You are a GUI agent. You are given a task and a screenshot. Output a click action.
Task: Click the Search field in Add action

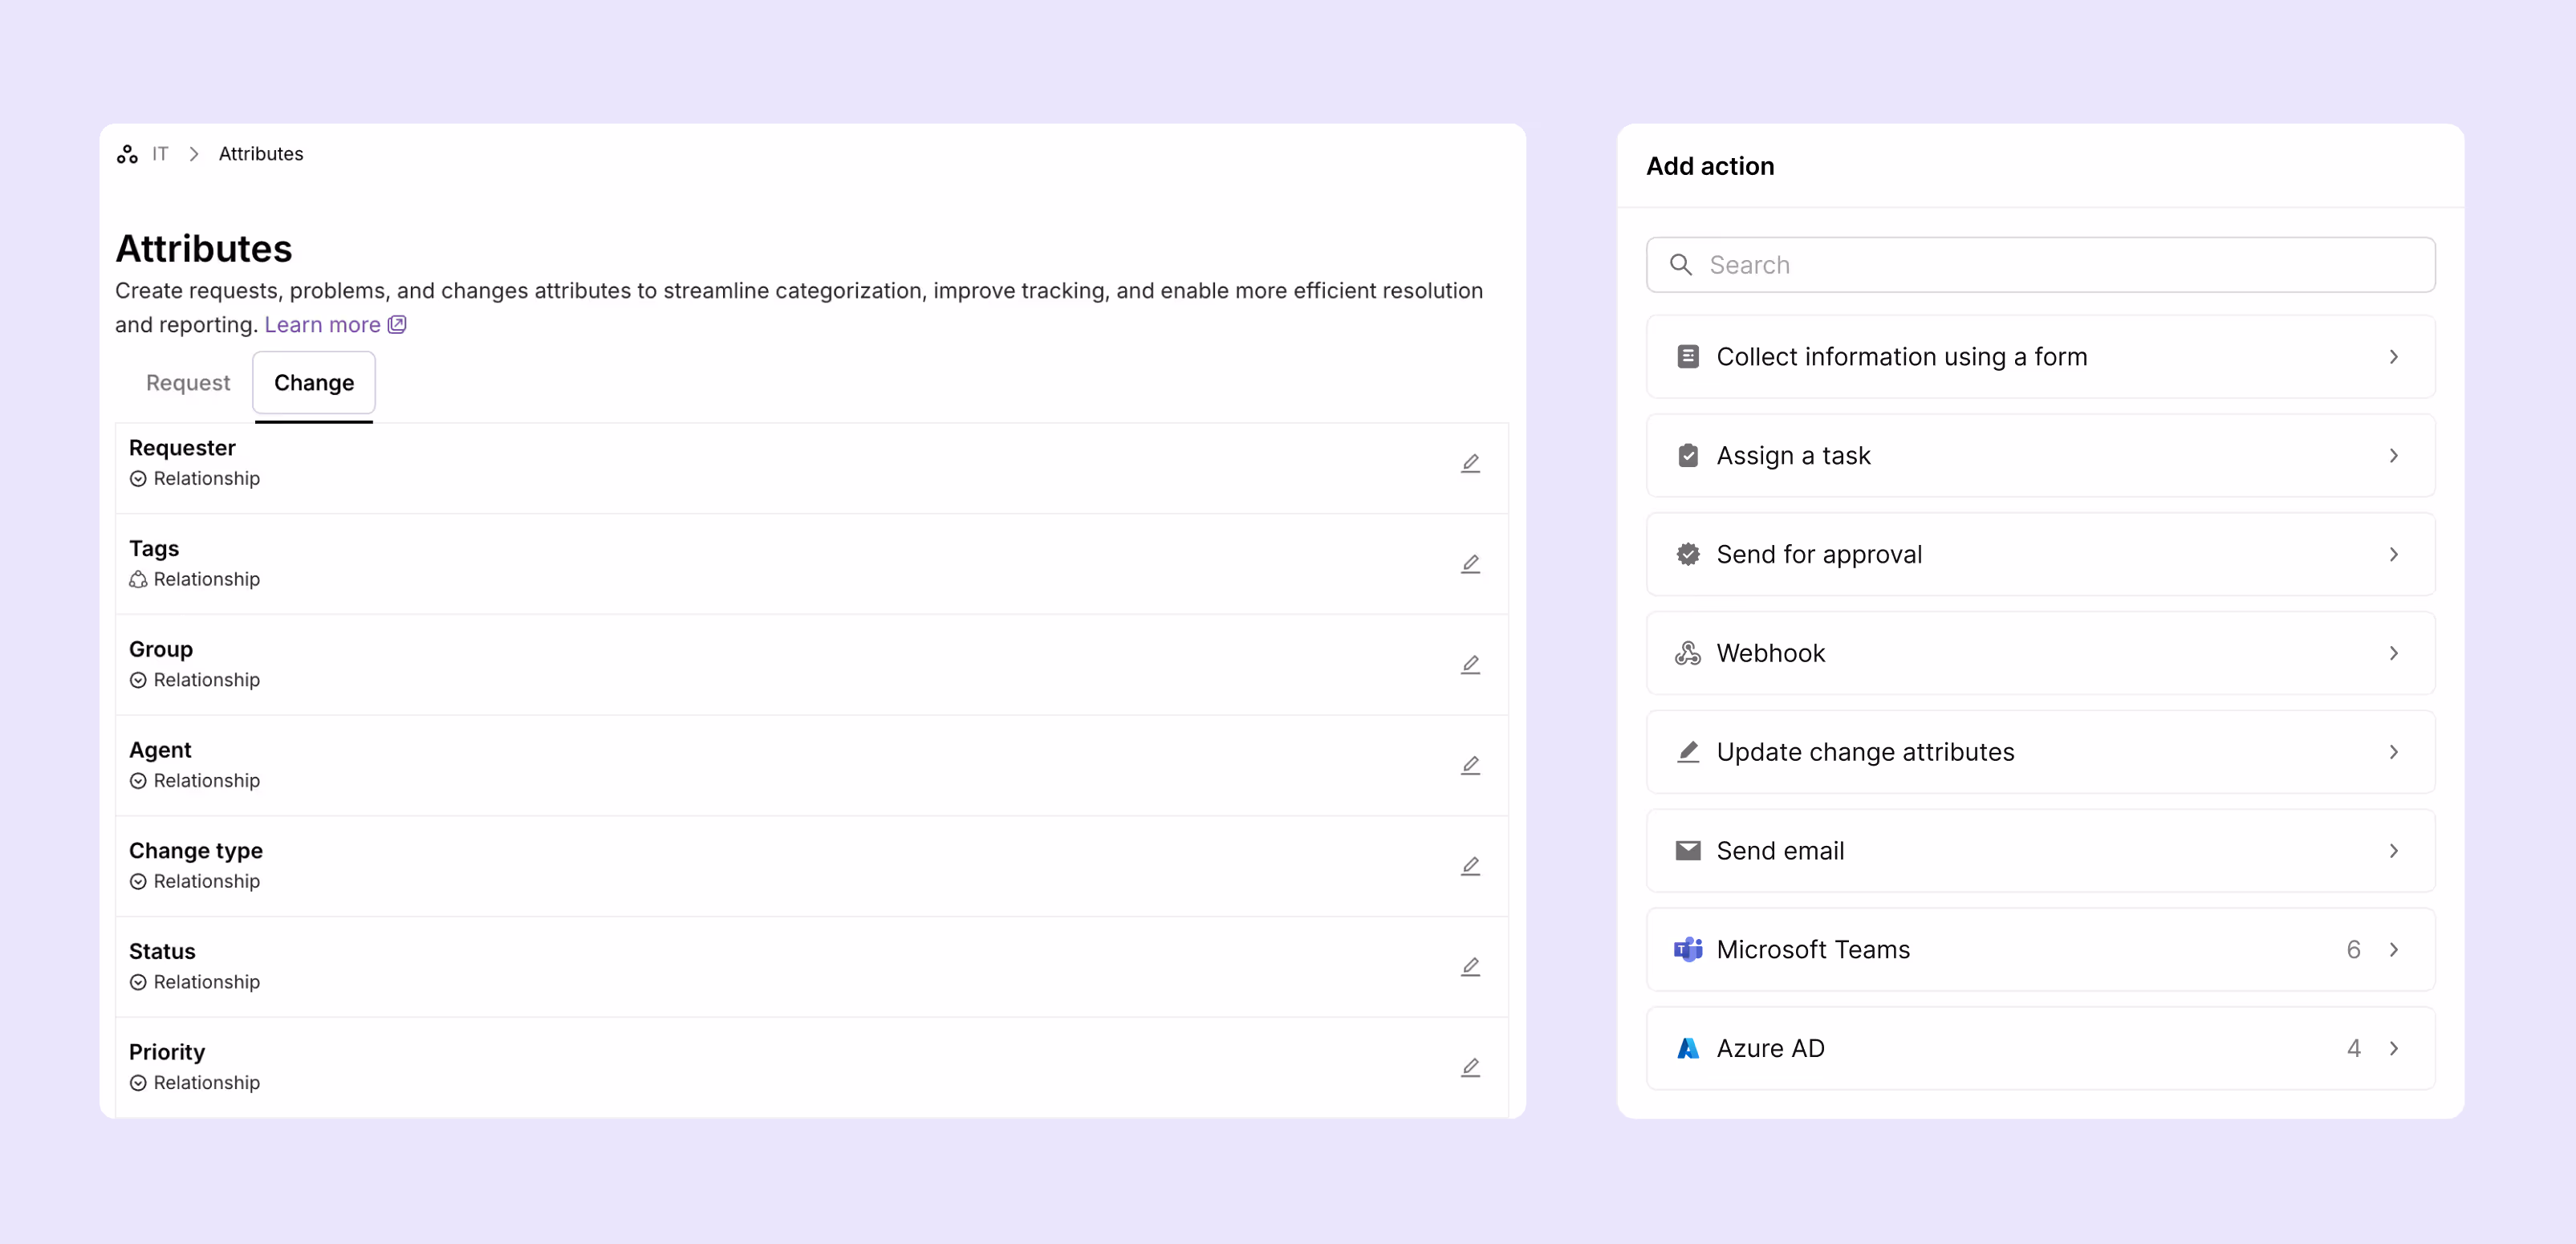pyautogui.click(x=2040, y=264)
